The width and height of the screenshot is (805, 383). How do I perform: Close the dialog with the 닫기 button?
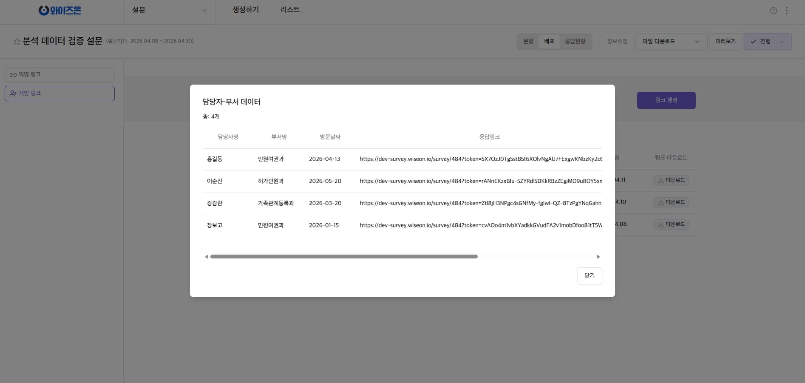[589, 275]
